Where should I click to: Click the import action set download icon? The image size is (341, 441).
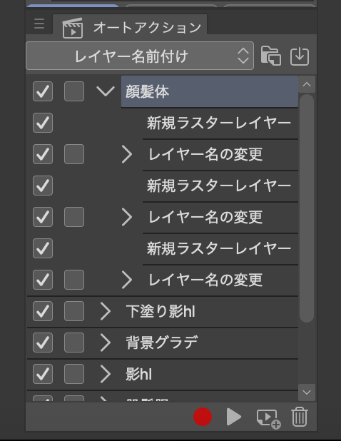pyautogui.click(x=300, y=56)
